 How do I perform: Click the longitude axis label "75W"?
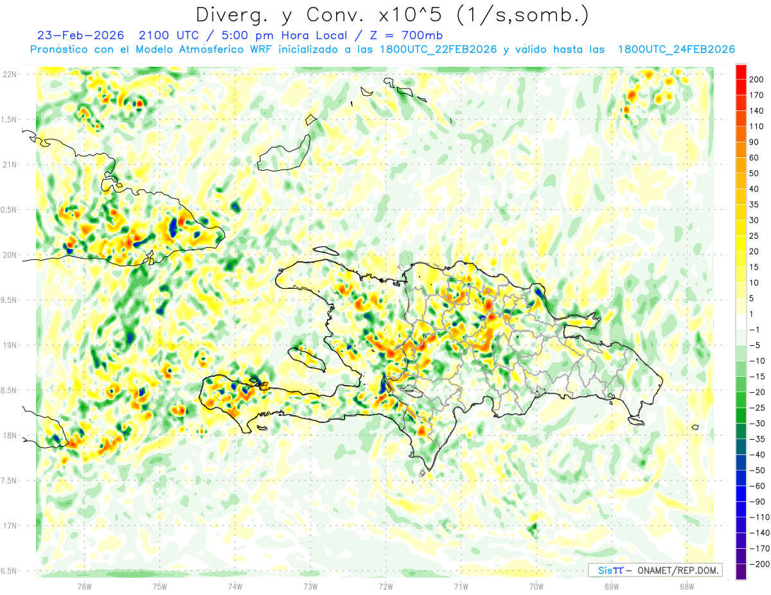point(159,586)
